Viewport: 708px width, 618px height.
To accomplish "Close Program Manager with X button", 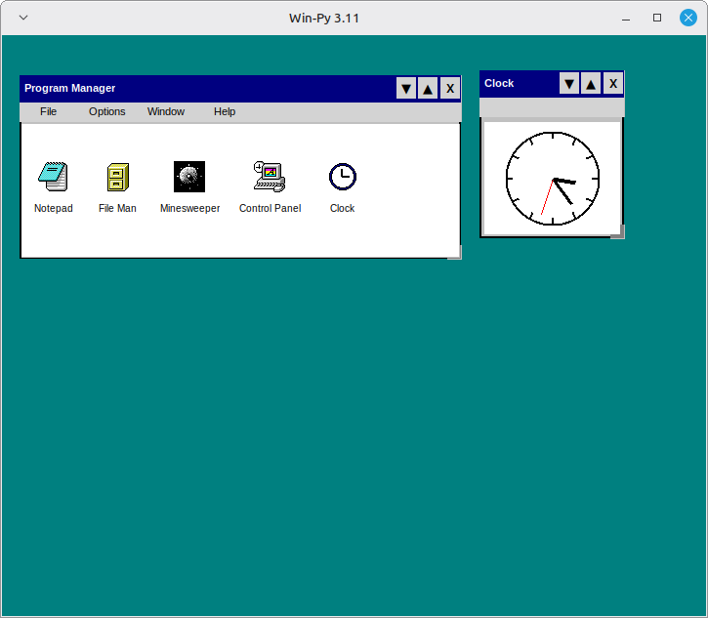I will [449, 89].
